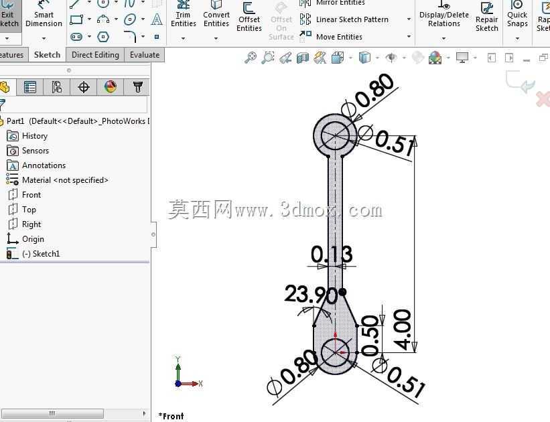Expand the Rectangle tool options dropdown
Screen dimensions: 550x422
(x=90, y=19)
